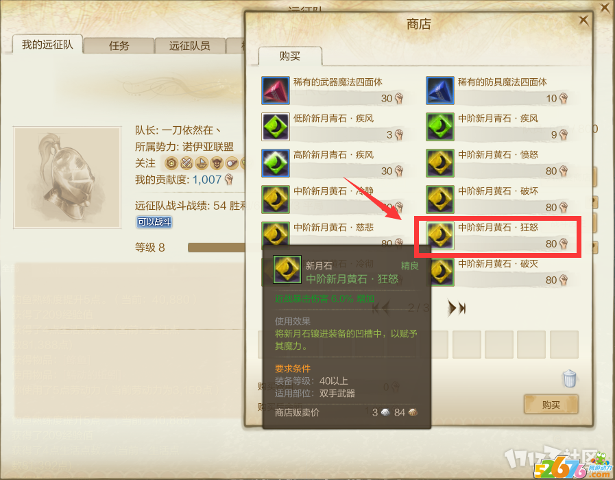The width and height of the screenshot is (615, 480).
Task: Click the knight helmet portrait thumbnail
Action: [x=67, y=178]
